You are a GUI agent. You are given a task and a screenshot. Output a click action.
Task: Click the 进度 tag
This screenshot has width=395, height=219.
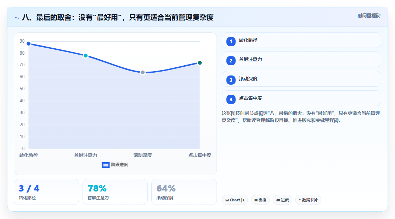[x=282, y=200]
